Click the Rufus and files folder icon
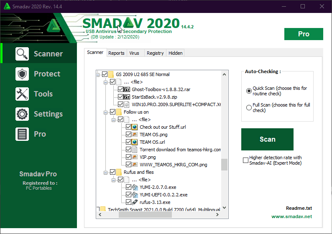This screenshot has width=332, height=234. point(119,172)
